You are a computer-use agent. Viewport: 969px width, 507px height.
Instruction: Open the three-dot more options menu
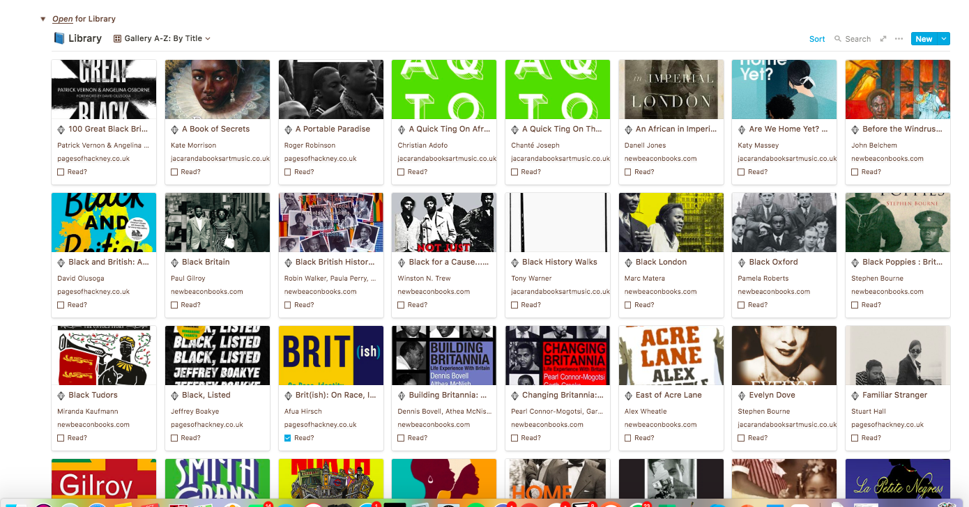[x=899, y=39]
